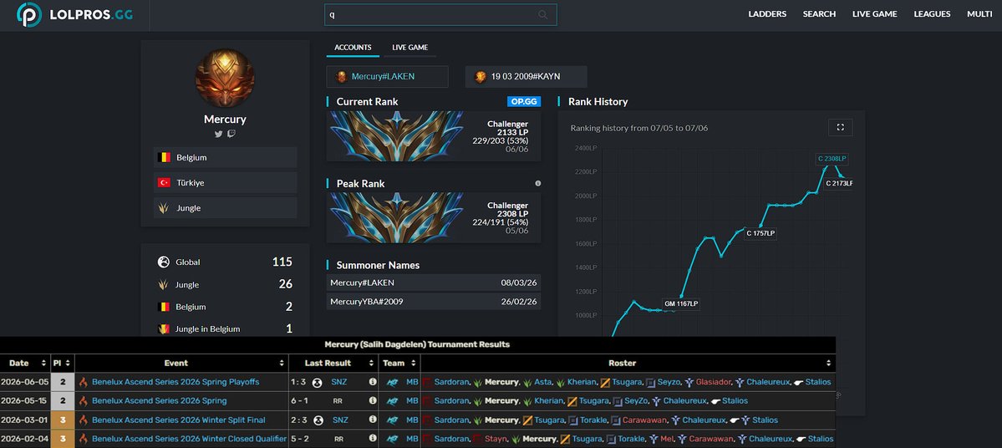Click the info icon in the 2026-03-01 row
Viewport: 1002px width, 448px height.
pyautogui.click(x=373, y=420)
